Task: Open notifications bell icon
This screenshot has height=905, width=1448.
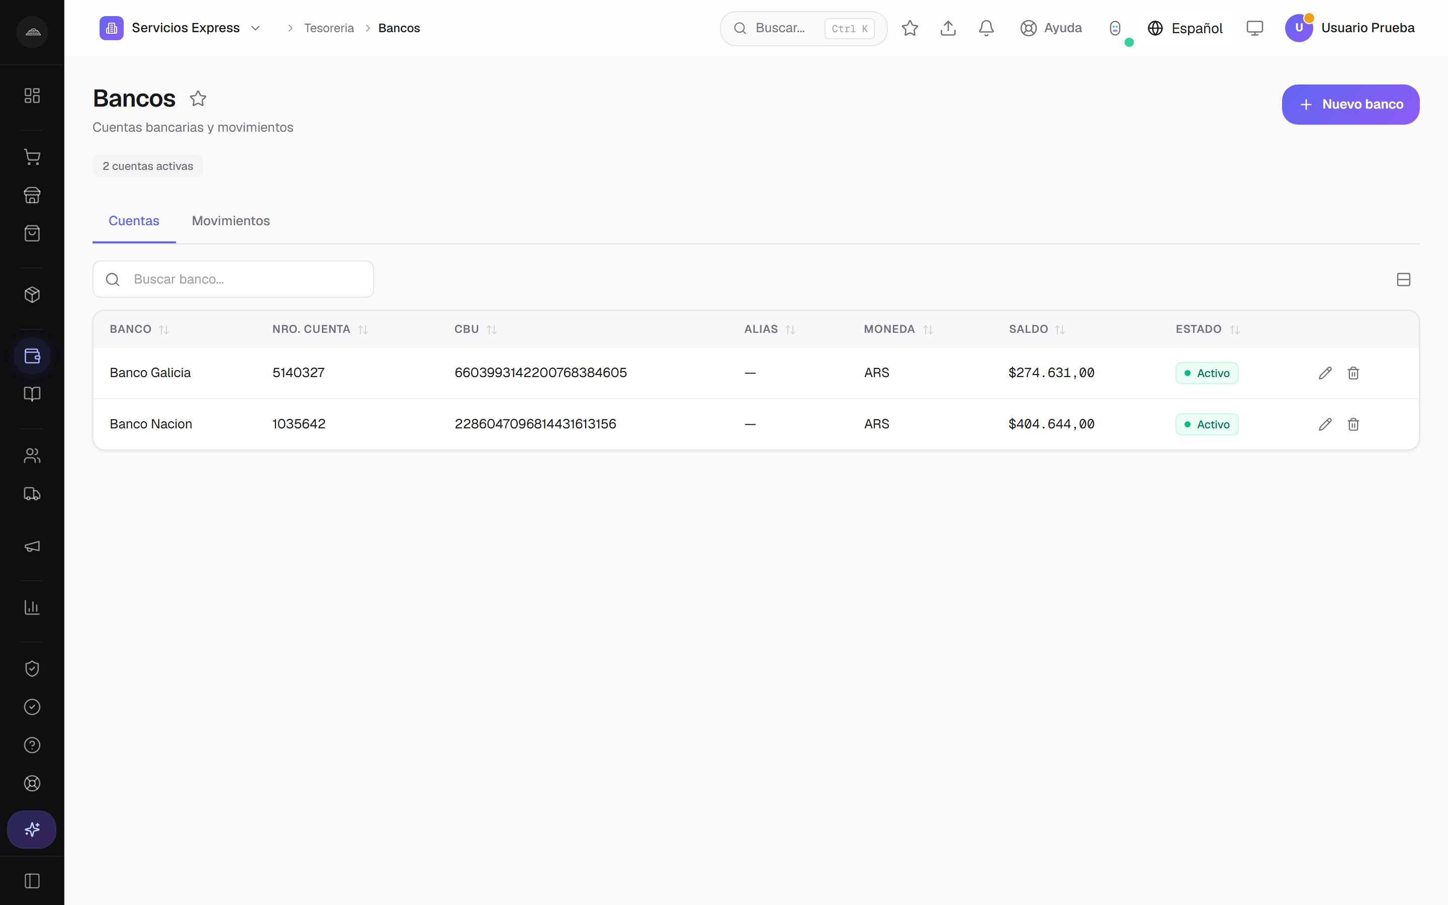Action: coord(986,28)
